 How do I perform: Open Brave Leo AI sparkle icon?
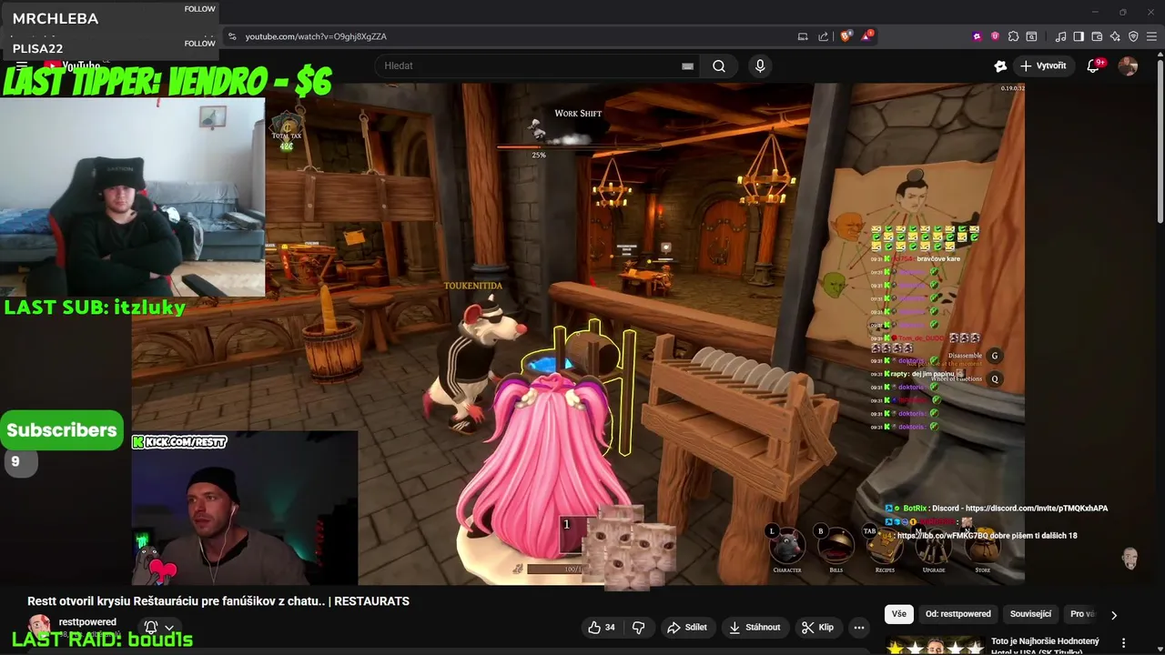(1115, 36)
